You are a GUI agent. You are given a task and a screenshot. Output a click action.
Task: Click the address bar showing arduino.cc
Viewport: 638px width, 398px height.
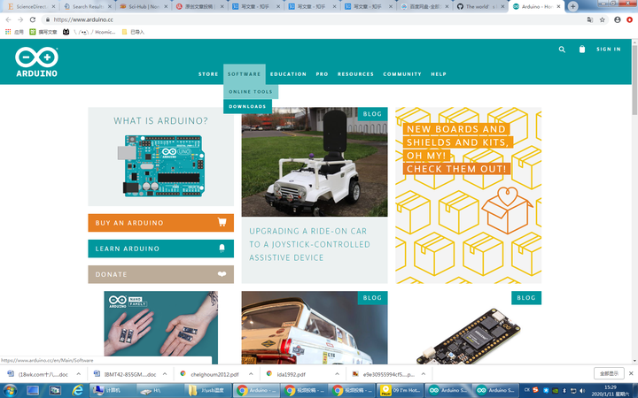click(317, 19)
